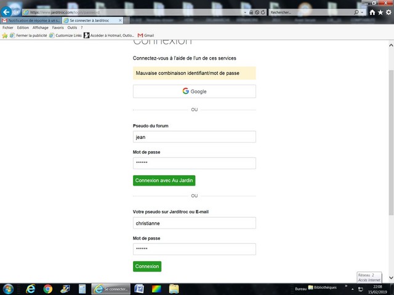The width and height of the screenshot is (394, 295).
Task: Open the Gmail favorites bar link
Action: click(x=145, y=36)
